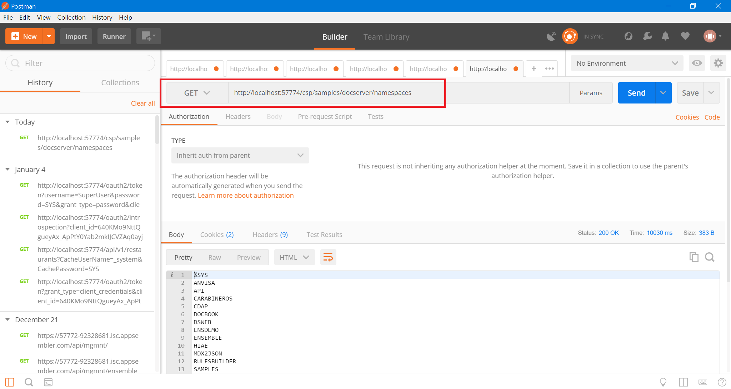Expand No Environment dropdown

point(627,63)
